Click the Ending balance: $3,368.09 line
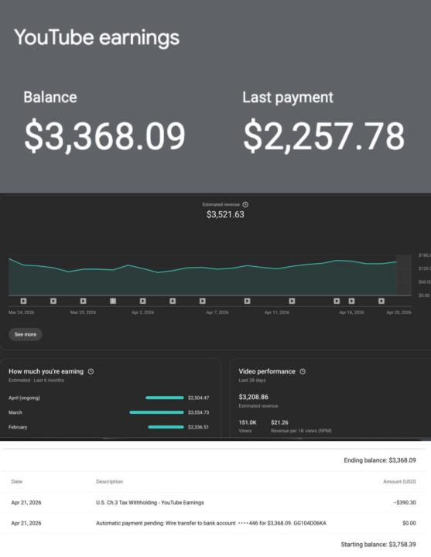The width and height of the screenshot is (431, 557). pyautogui.click(x=379, y=460)
